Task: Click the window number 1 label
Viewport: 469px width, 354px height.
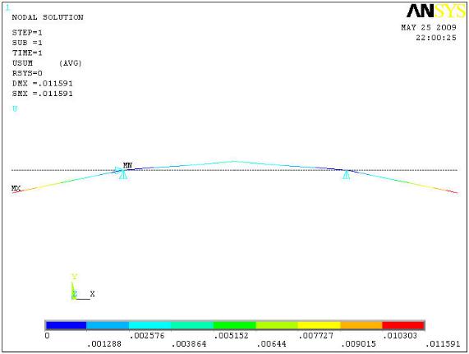Action: coord(7,7)
